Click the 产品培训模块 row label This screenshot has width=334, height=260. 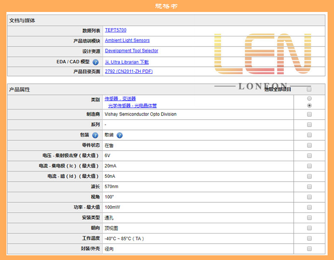point(86,41)
